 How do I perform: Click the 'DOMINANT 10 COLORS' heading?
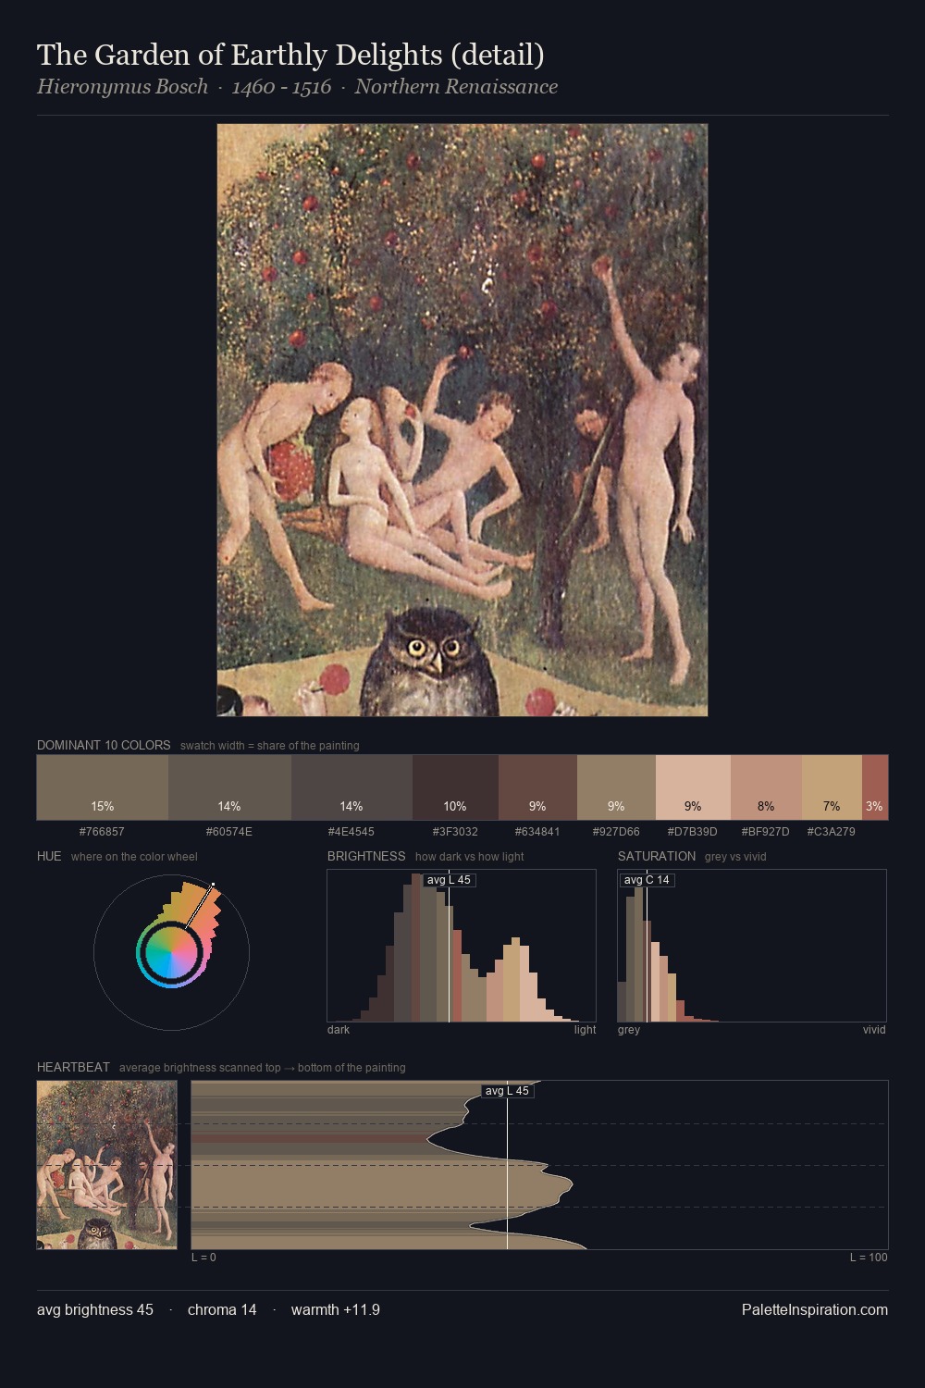pyautogui.click(x=104, y=745)
